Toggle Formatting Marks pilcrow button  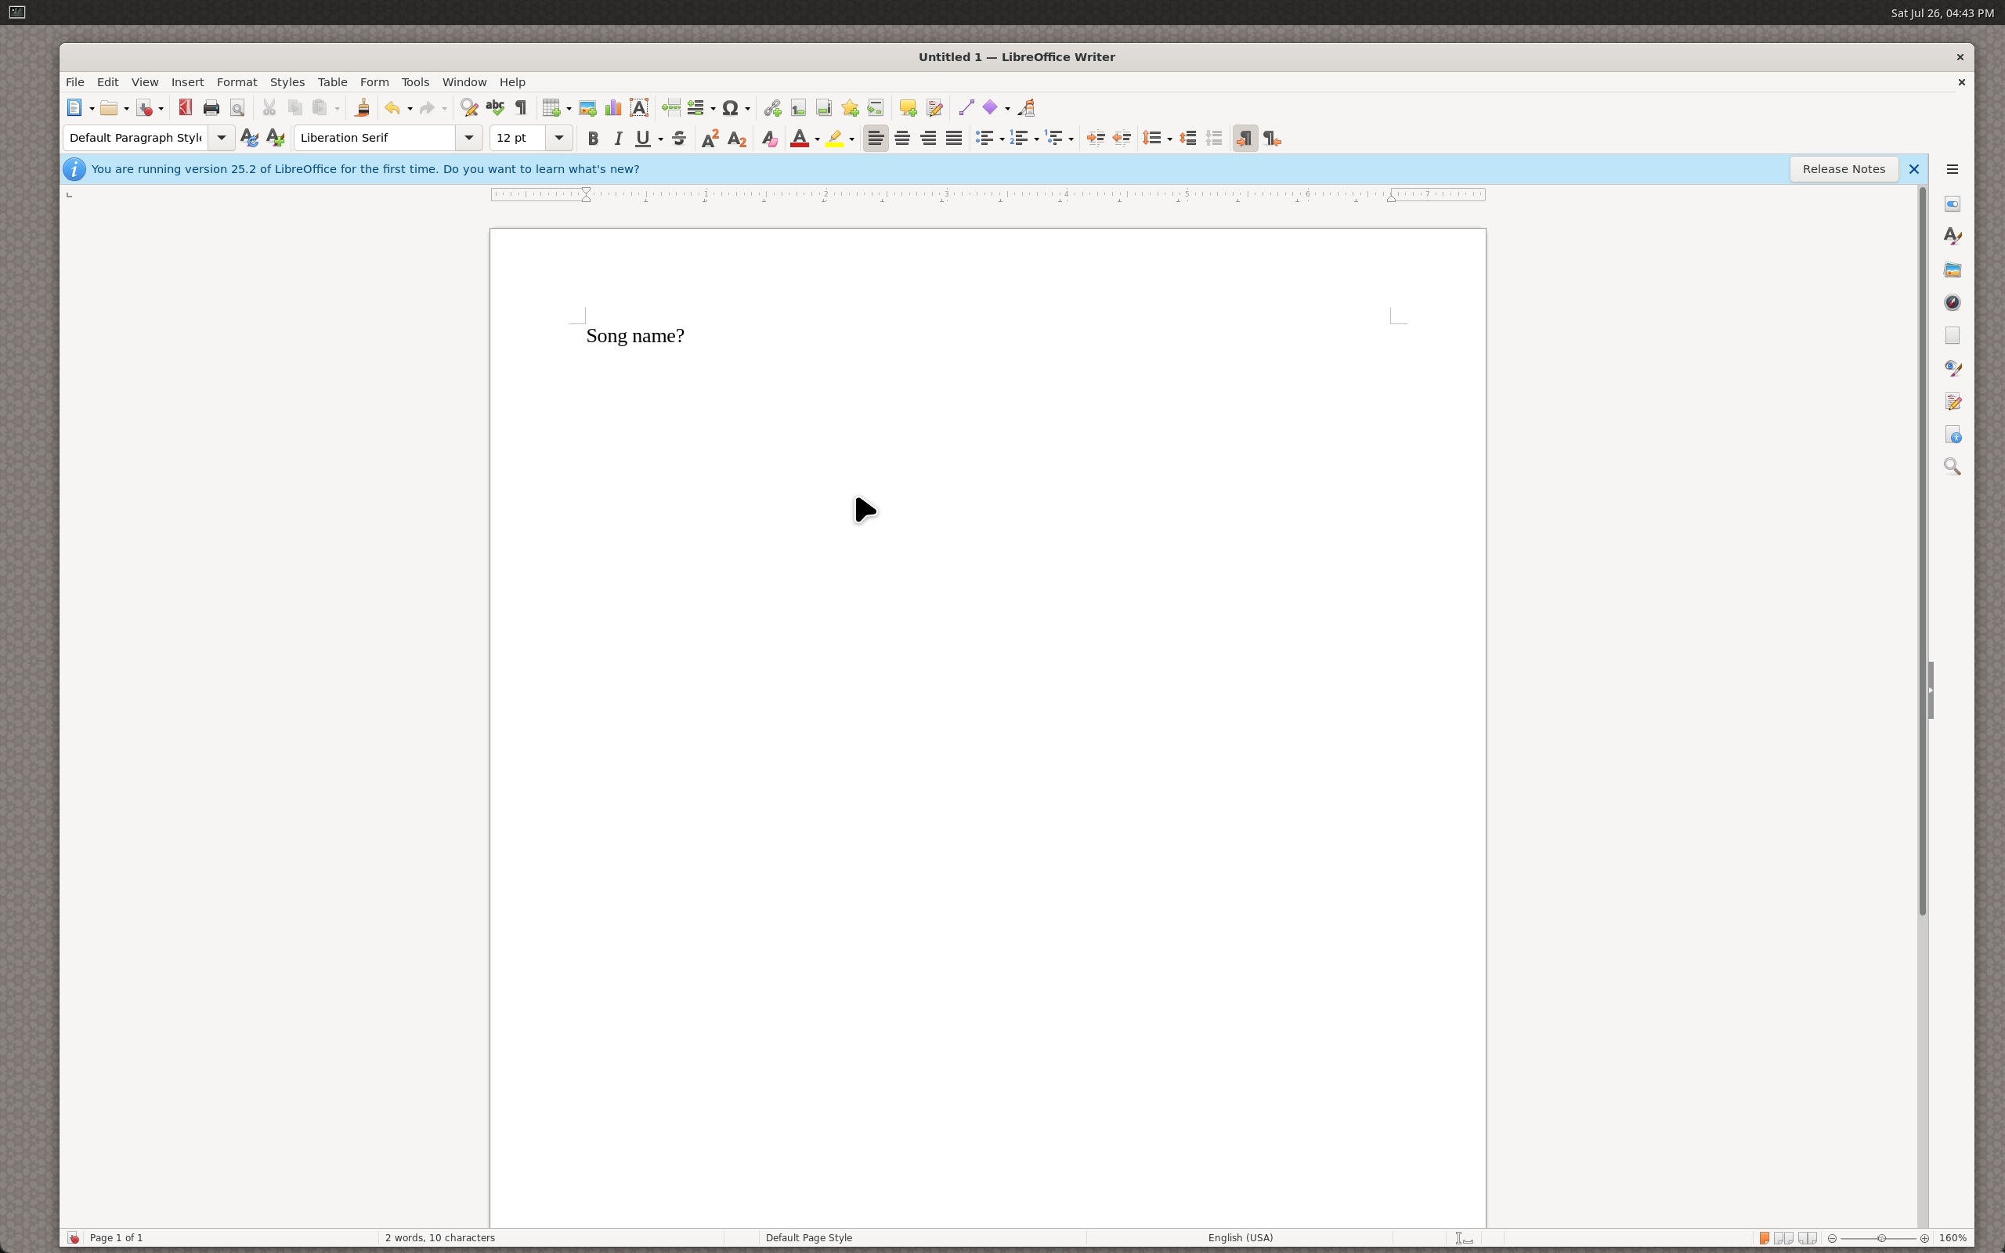tap(521, 108)
